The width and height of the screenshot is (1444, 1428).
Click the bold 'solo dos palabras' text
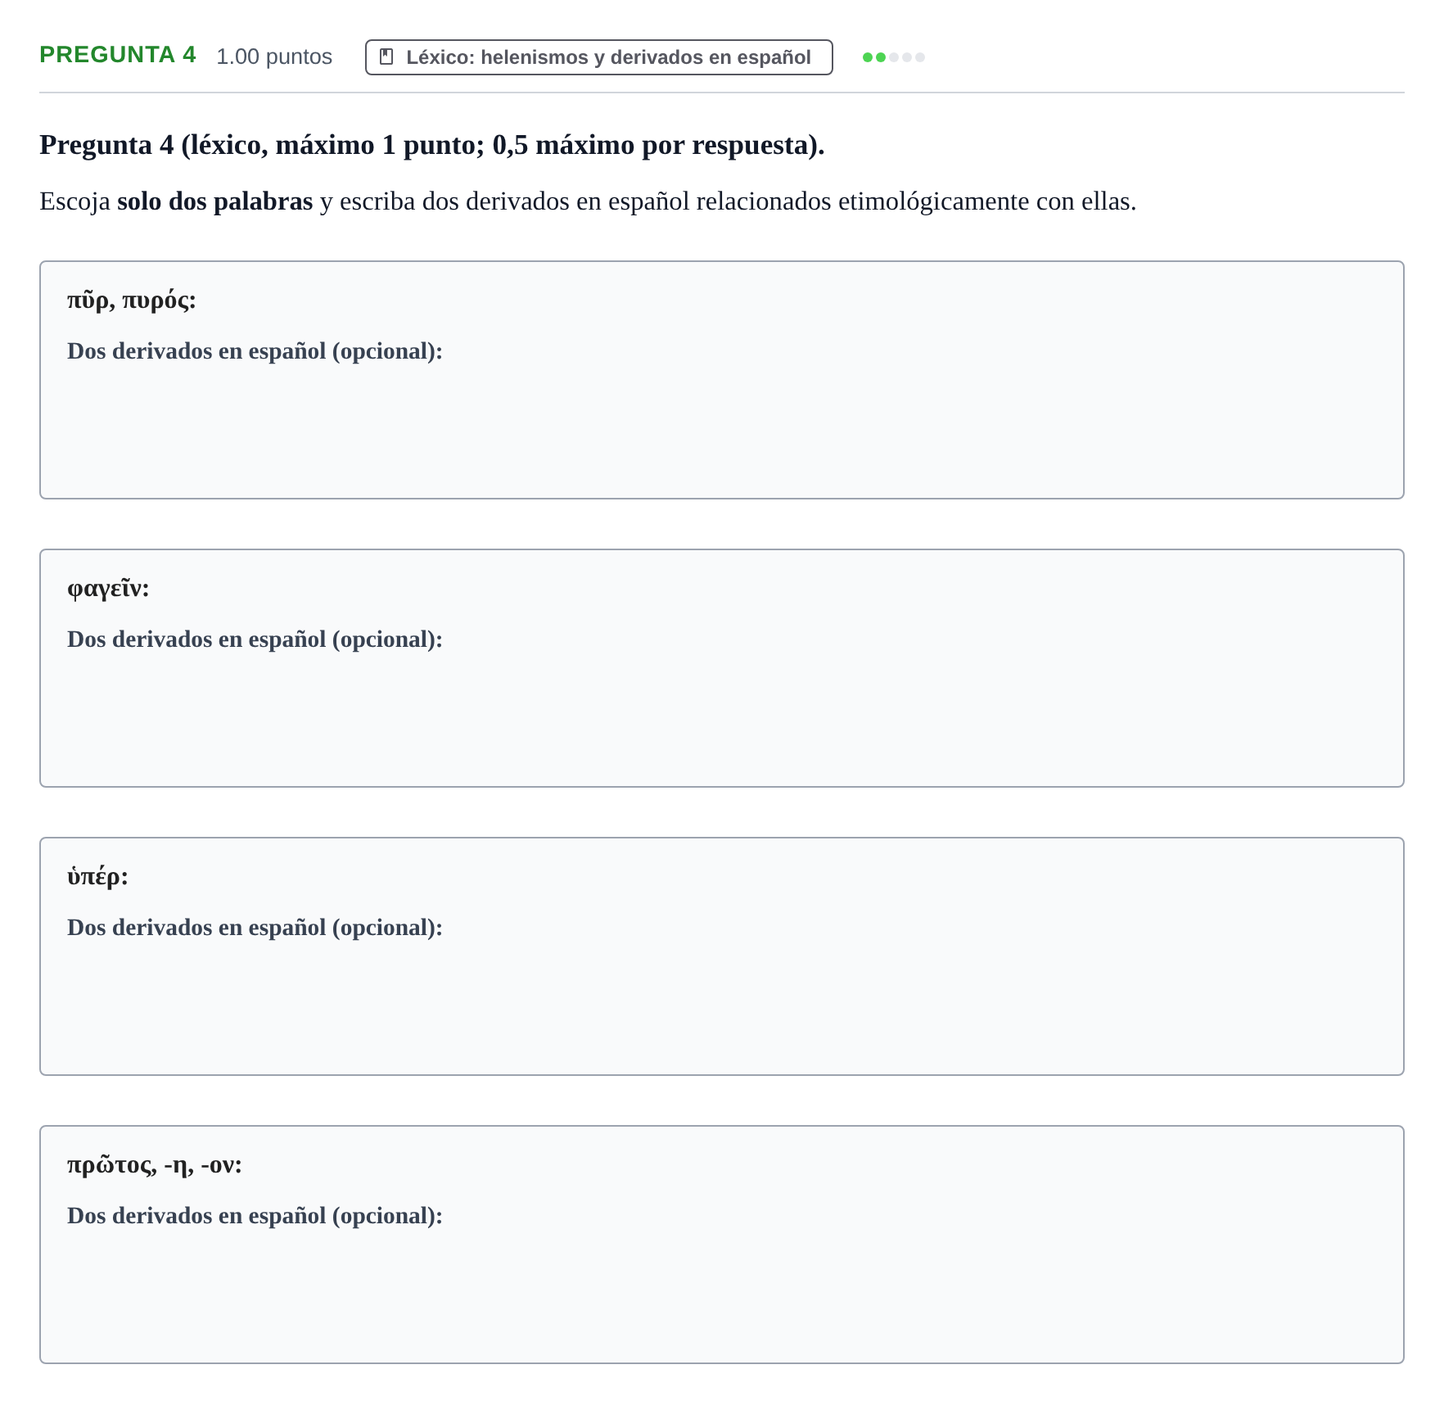(x=214, y=201)
